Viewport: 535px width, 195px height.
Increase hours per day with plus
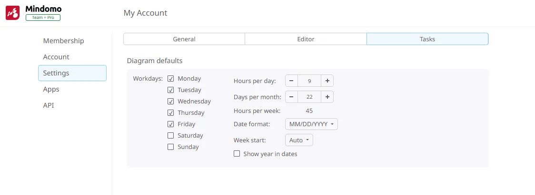click(327, 81)
